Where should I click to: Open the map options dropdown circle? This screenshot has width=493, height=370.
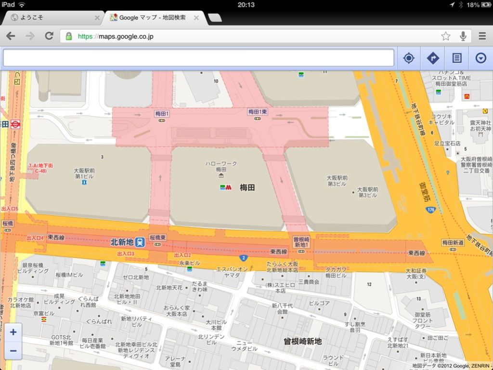tap(481, 58)
